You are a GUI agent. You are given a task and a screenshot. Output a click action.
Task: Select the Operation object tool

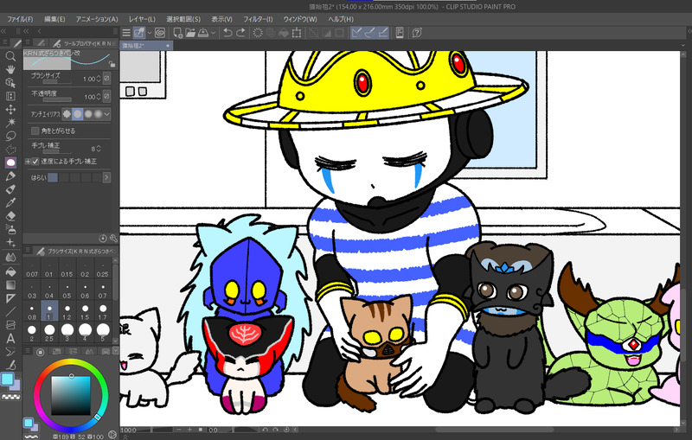pos(10,82)
